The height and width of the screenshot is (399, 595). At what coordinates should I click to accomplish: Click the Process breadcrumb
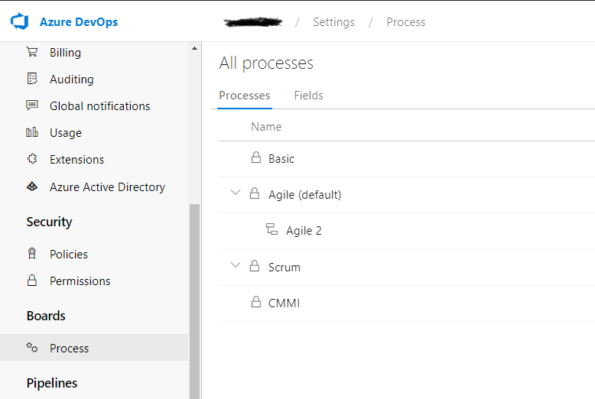[405, 22]
